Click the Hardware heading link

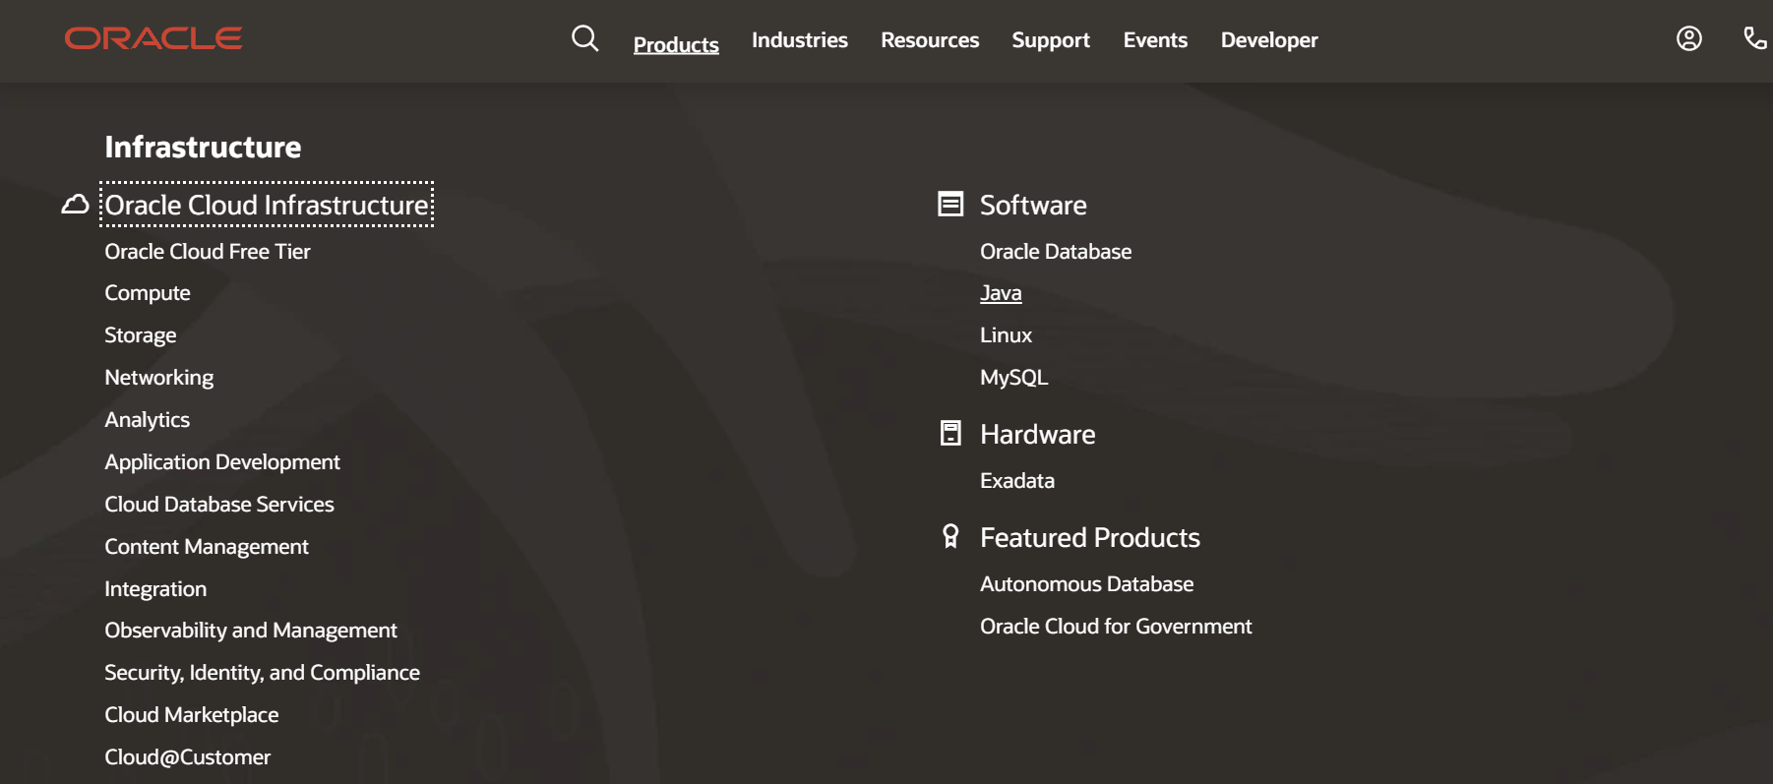point(1038,434)
